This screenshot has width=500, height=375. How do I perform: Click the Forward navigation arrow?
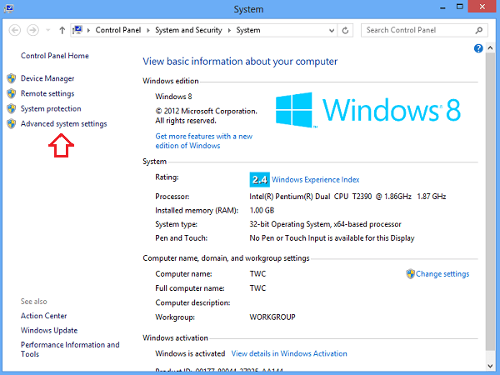(x=32, y=30)
